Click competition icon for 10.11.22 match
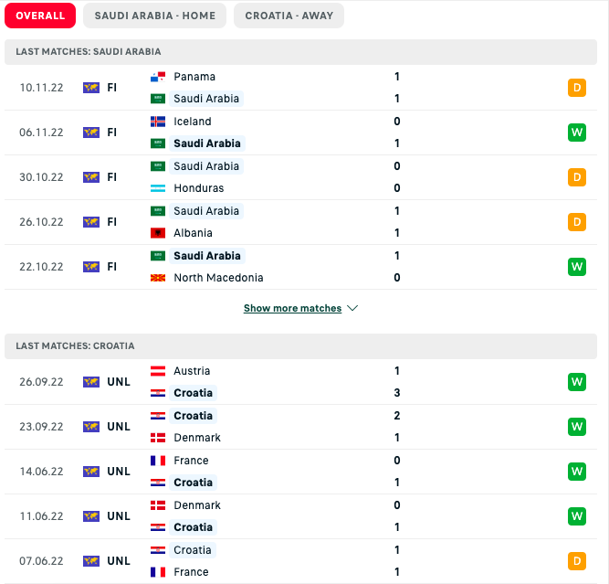The width and height of the screenshot is (609, 584). [91, 88]
